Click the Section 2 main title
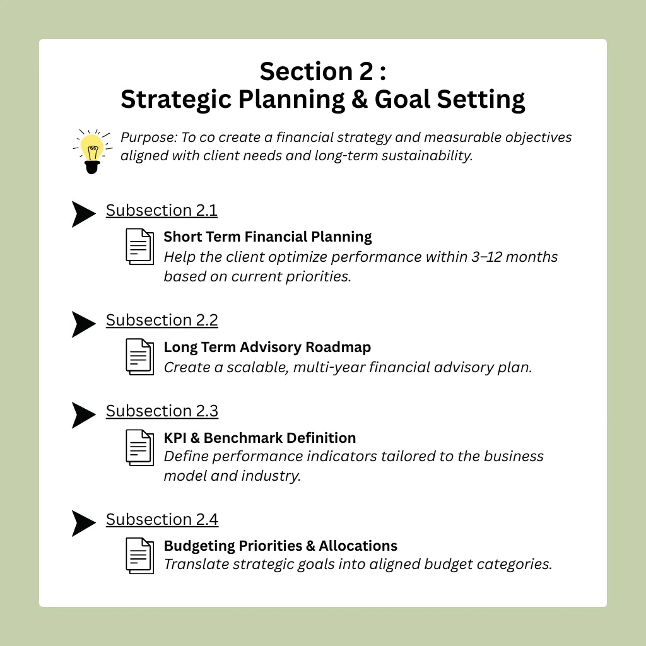Screen dimensions: 646x646 (x=323, y=86)
